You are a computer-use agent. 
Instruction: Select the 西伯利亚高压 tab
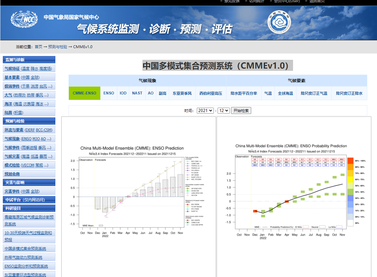tap(210, 93)
